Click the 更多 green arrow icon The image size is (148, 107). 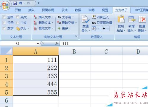(x=59, y=28)
